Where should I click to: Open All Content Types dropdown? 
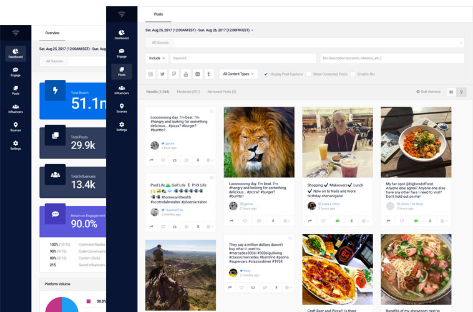[x=238, y=74]
